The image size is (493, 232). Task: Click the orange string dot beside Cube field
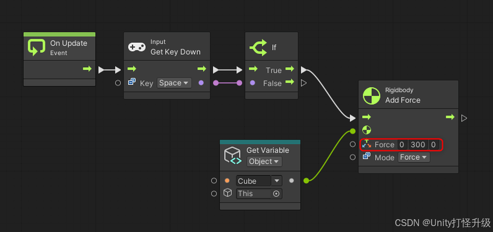[x=227, y=180]
